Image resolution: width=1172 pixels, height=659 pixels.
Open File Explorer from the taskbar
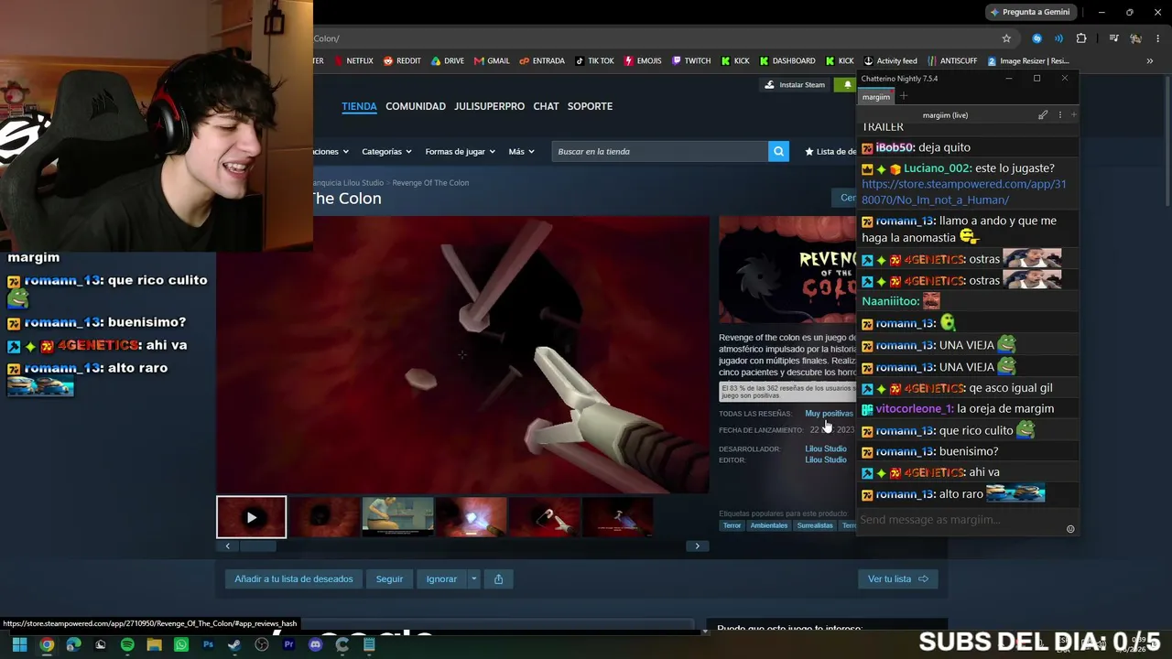154,644
